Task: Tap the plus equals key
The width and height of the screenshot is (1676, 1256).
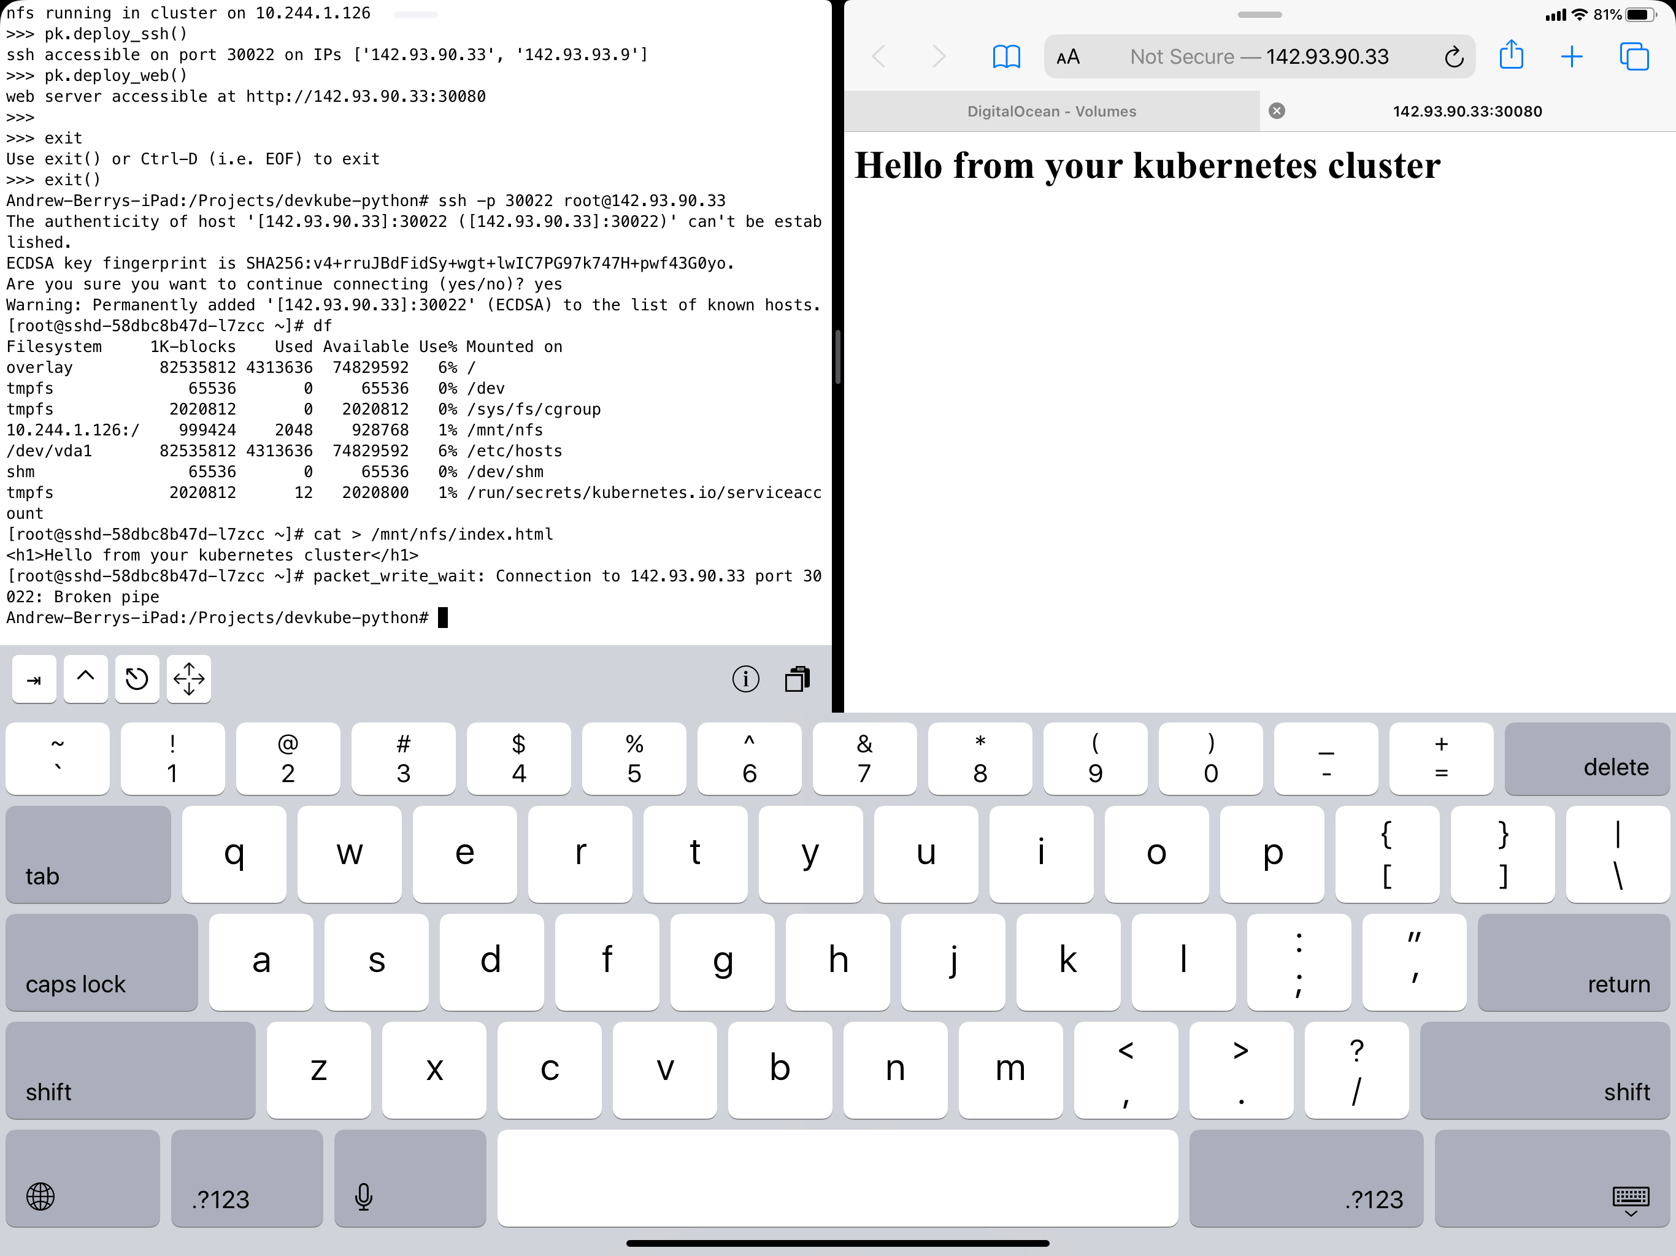Action: tap(1441, 758)
